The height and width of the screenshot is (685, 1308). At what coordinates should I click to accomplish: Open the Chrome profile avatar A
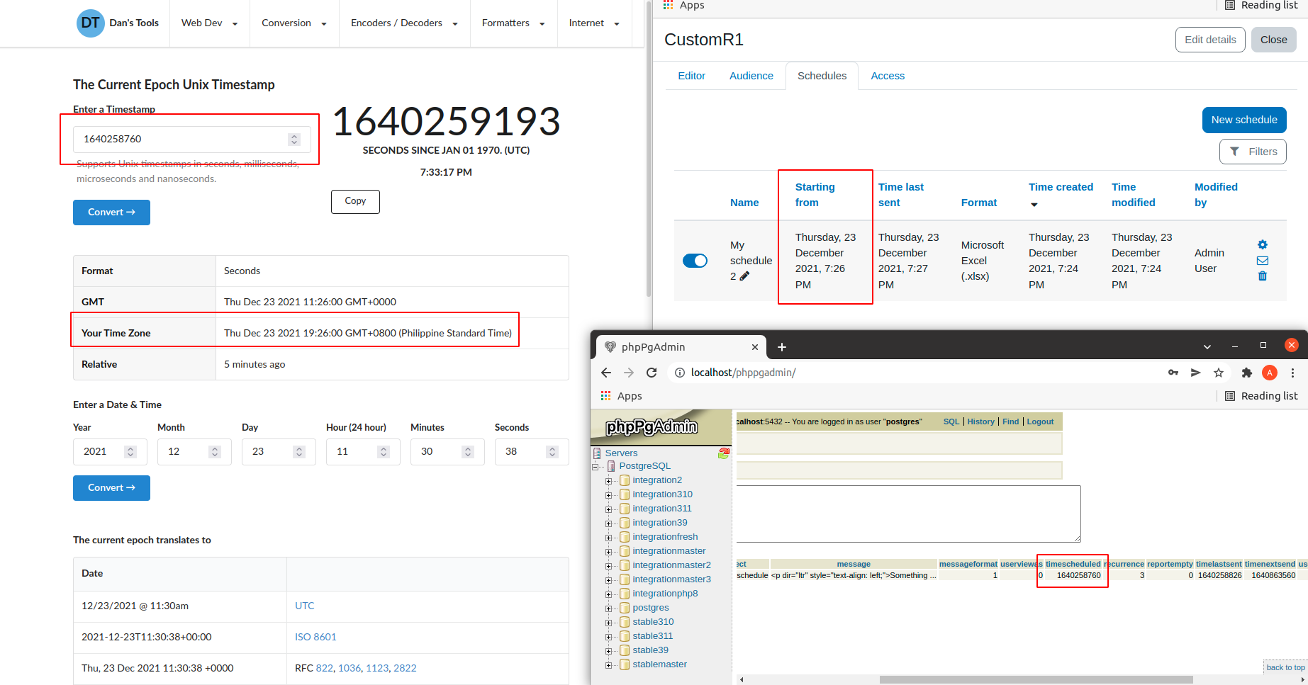click(1270, 373)
